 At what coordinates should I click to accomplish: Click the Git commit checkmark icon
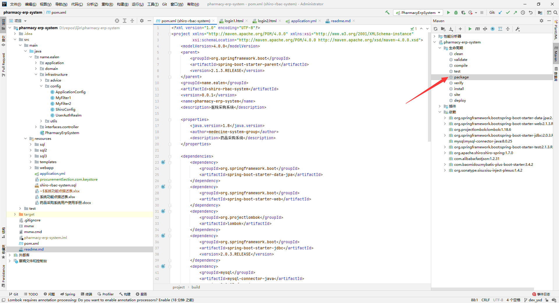click(x=508, y=13)
